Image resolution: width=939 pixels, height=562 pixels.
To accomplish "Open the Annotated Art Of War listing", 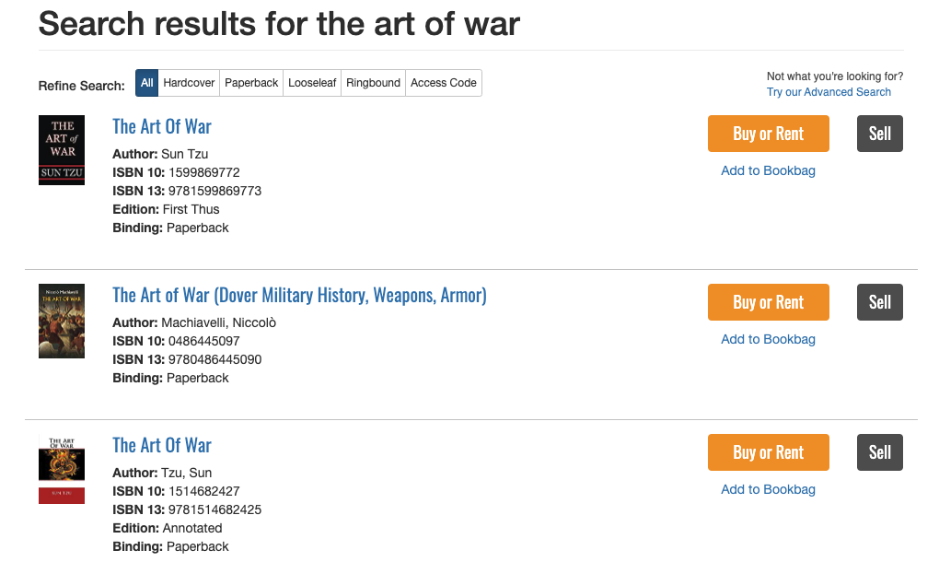I will point(162,445).
